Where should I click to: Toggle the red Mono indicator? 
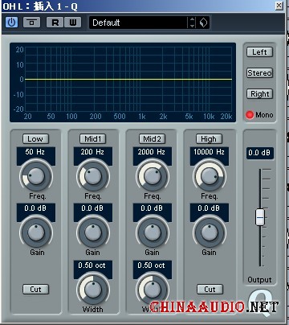click(x=250, y=115)
